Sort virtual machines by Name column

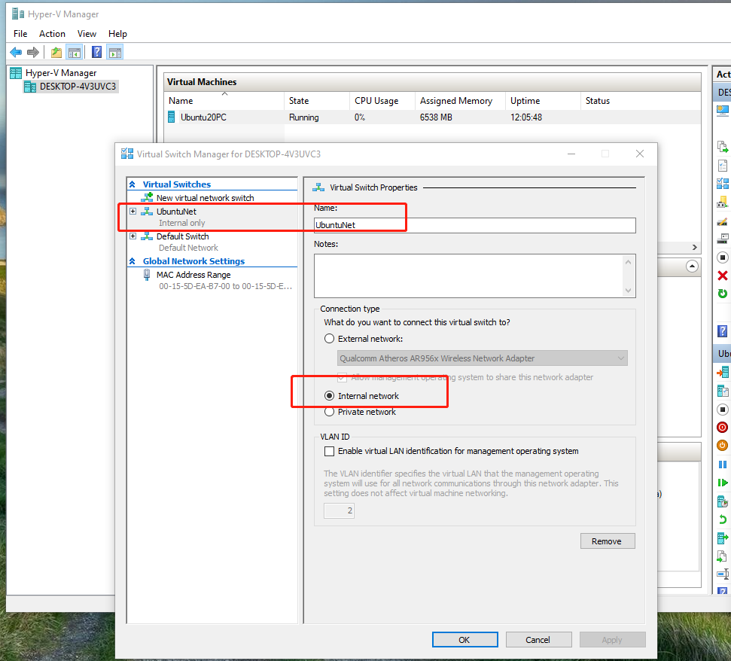224,101
